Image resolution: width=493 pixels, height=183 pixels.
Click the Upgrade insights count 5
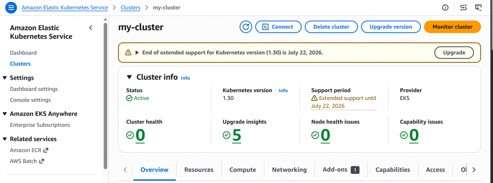click(236, 135)
